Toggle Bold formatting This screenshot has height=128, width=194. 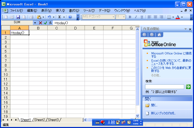pyautogui.click(x=130, y=17)
